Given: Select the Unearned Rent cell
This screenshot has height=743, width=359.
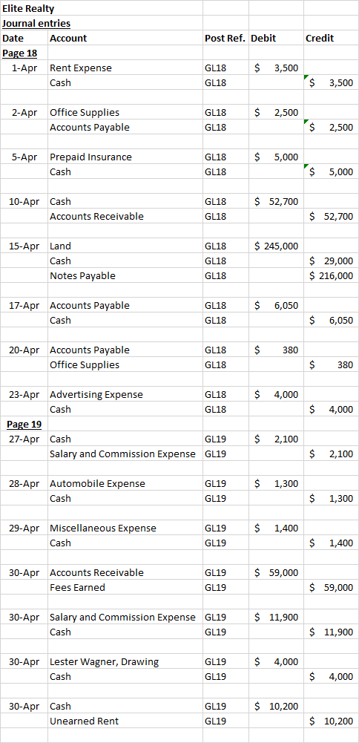Looking at the screenshot, I should (125, 721).
